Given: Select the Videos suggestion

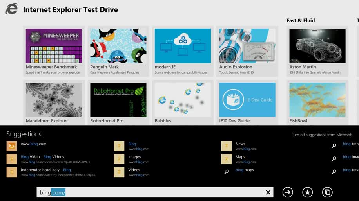Looking at the screenshot, I should pos(139,172).
